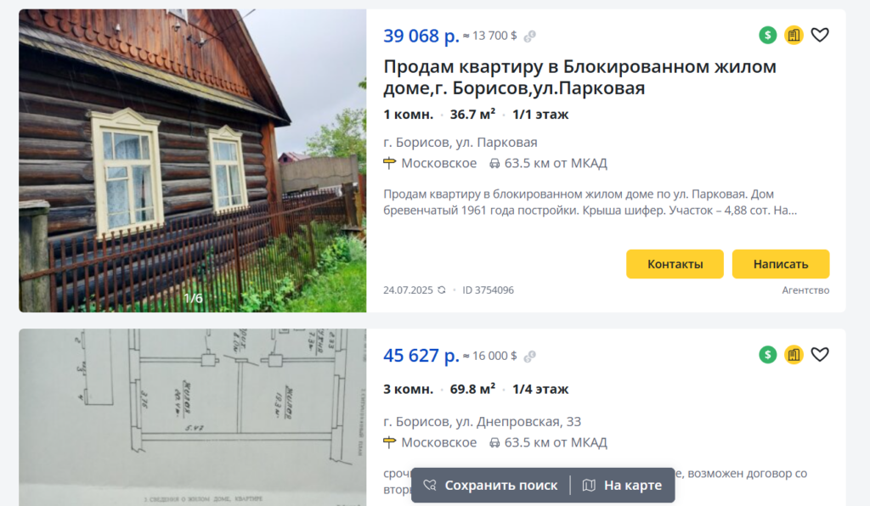This screenshot has width=870, height=506.
Task: Click currency converter icon next to 16 000 $
Action: tap(530, 356)
